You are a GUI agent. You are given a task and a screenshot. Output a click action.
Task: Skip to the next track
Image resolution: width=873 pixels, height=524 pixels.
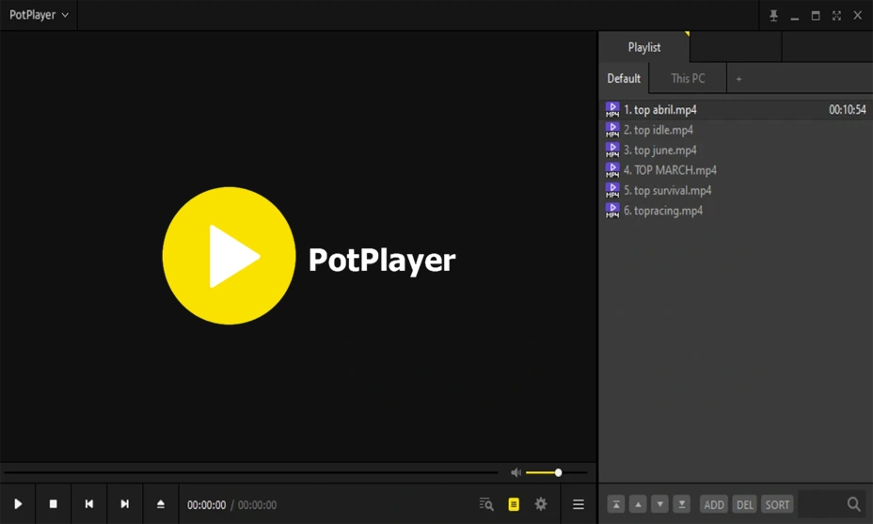coord(125,504)
